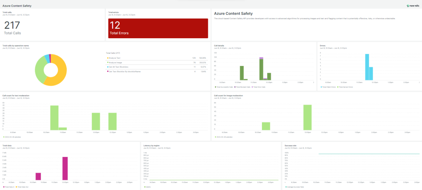422x190 pixels.
Task: Click the 217 Total Calls billboard
Action: [x=12, y=28]
